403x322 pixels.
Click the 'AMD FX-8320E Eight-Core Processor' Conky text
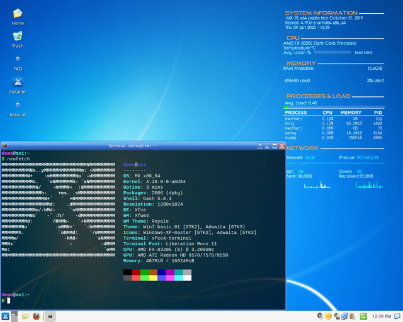click(320, 43)
